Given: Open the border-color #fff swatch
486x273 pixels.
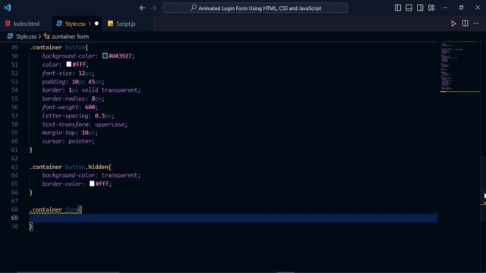Looking at the screenshot, I should point(92,184).
